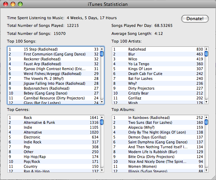Click the yellow minimize window button
Viewport: 216px width, 180px height.
coord(13,4)
